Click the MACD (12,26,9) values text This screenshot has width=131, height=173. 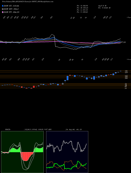[36, 129]
